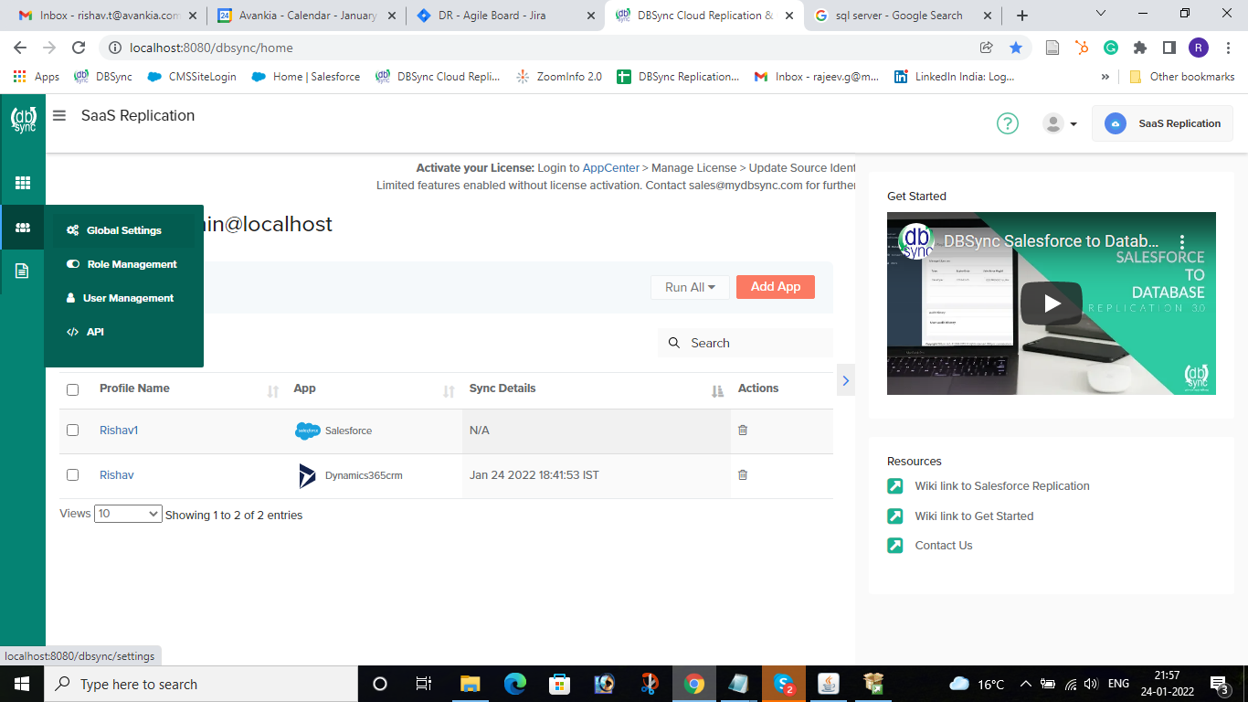Image resolution: width=1248 pixels, height=702 pixels.
Task: Click the DBSync logo in top-left corner
Action: [x=23, y=120]
